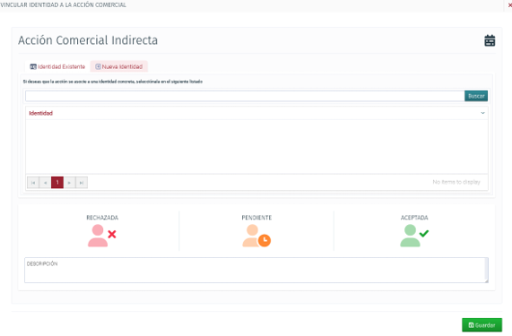Image resolution: width=512 pixels, height=336 pixels.
Task: Click the green Guardar button
Action: pyautogui.click(x=482, y=325)
